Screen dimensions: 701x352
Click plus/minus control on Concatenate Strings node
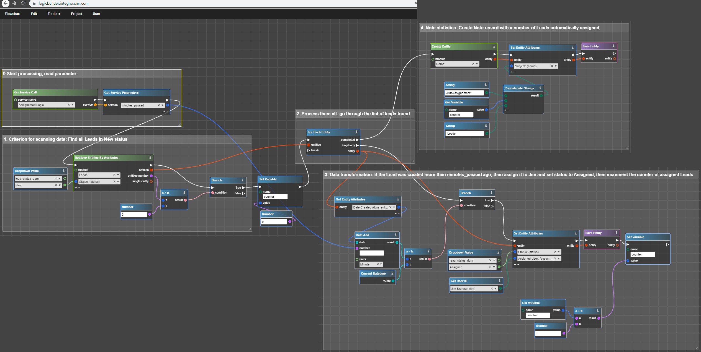coord(507,110)
